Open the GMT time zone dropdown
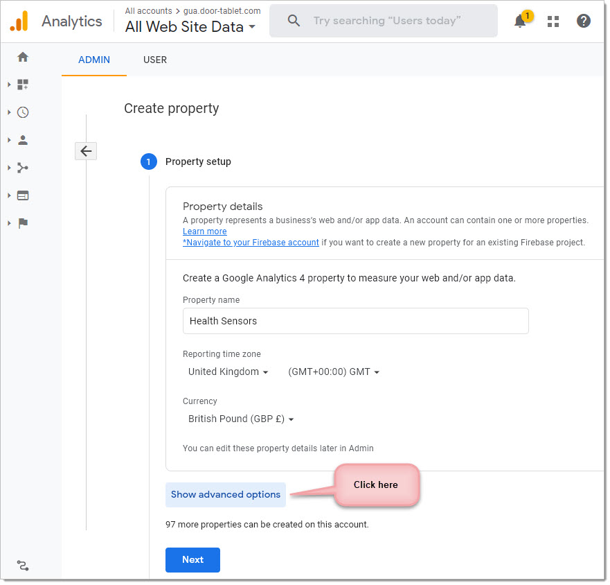The height and width of the screenshot is (585, 610). coord(334,372)
